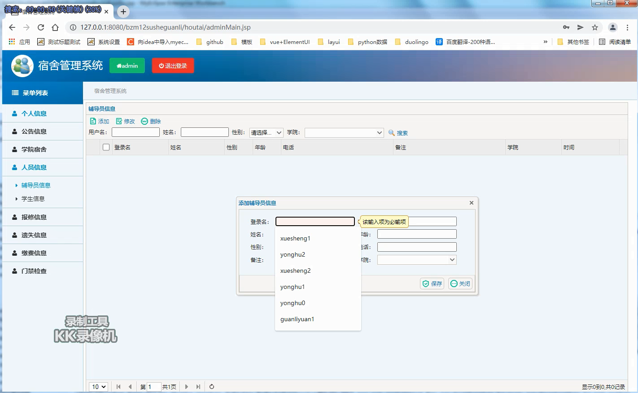The width and height of the screenshot is (638, 393).
Task: Click the 保存 save button
Action: point(432,284)
